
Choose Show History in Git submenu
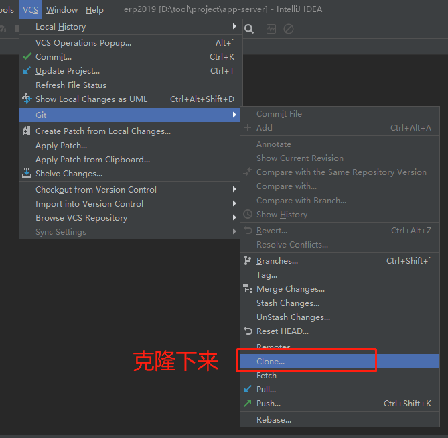[340, 214]
